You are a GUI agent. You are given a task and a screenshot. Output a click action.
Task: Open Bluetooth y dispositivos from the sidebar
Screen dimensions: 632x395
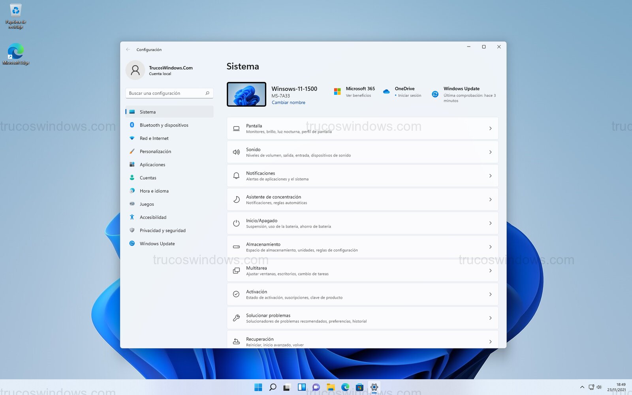[x=164, y=125]
